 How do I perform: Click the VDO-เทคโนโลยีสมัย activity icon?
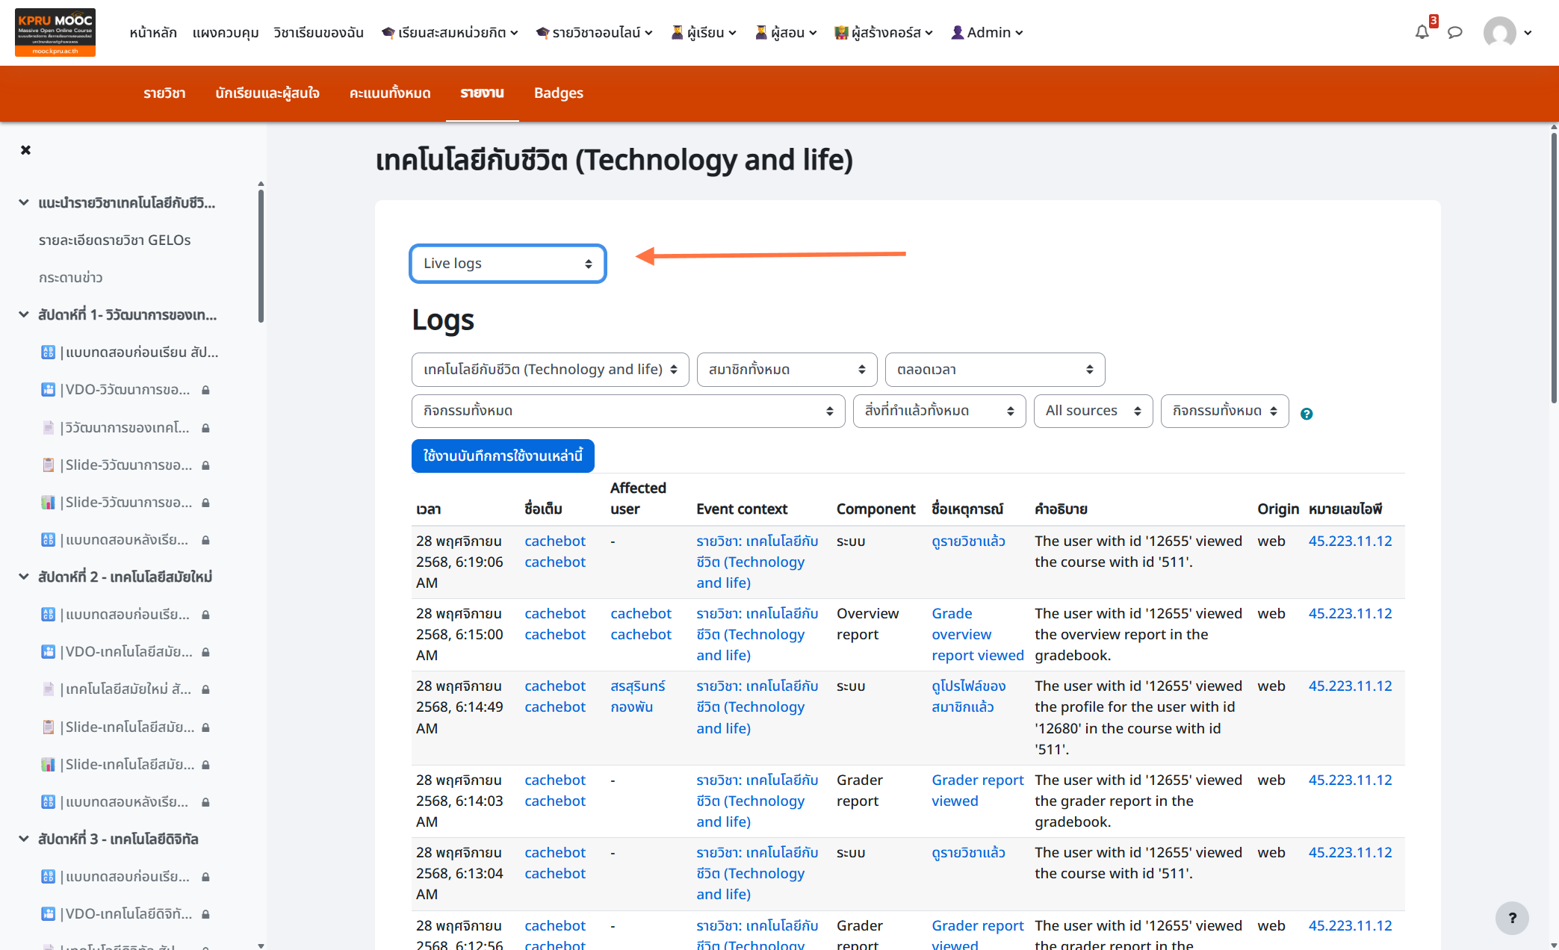48,651
